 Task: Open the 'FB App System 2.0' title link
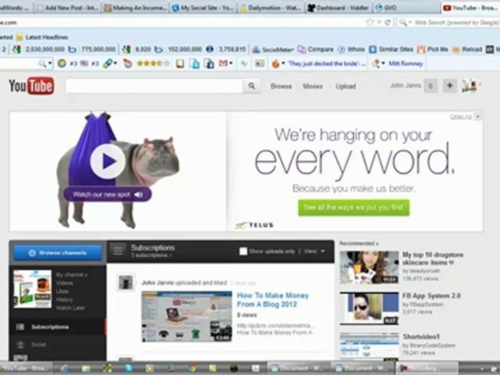pos(431,296)
